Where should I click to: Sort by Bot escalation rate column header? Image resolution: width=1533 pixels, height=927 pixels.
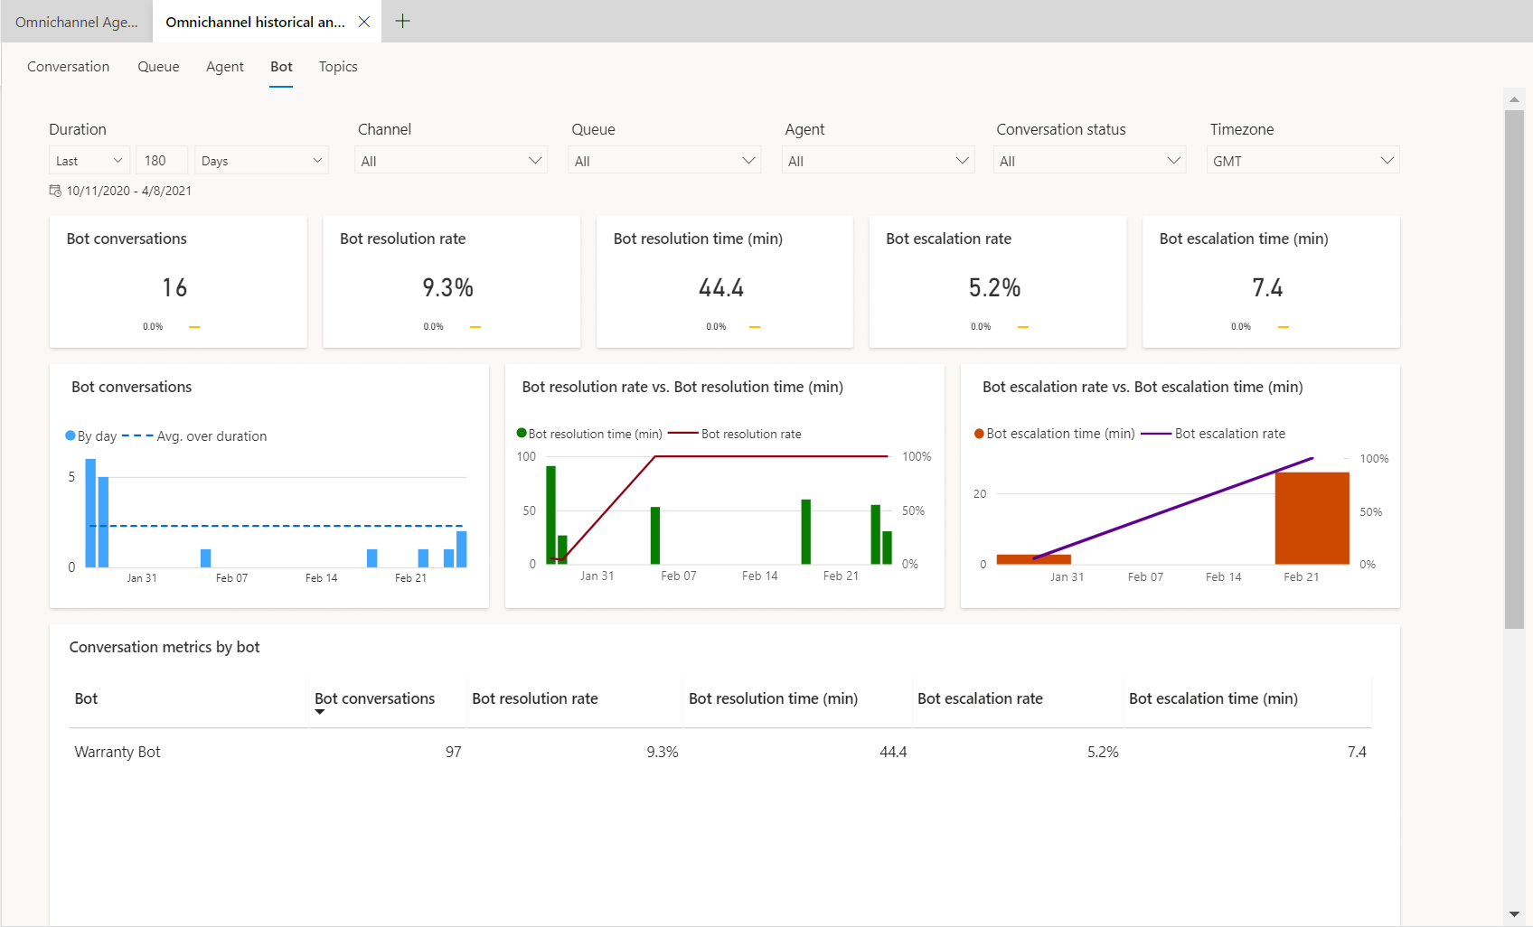coord(980,698)
